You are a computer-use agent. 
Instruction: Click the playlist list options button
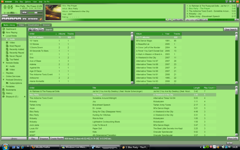point(206,20)
